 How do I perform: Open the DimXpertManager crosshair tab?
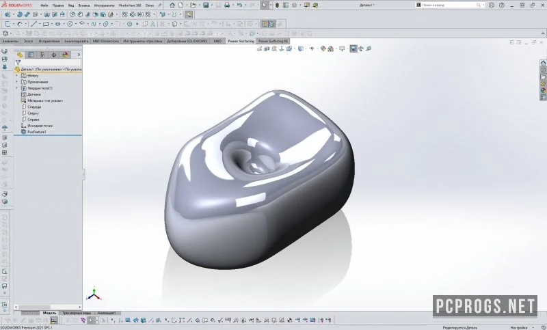click(x=54, y=55)
